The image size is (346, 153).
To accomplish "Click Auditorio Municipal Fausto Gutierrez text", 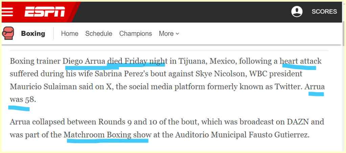I will pyautogui.click(x=241, y=134).
